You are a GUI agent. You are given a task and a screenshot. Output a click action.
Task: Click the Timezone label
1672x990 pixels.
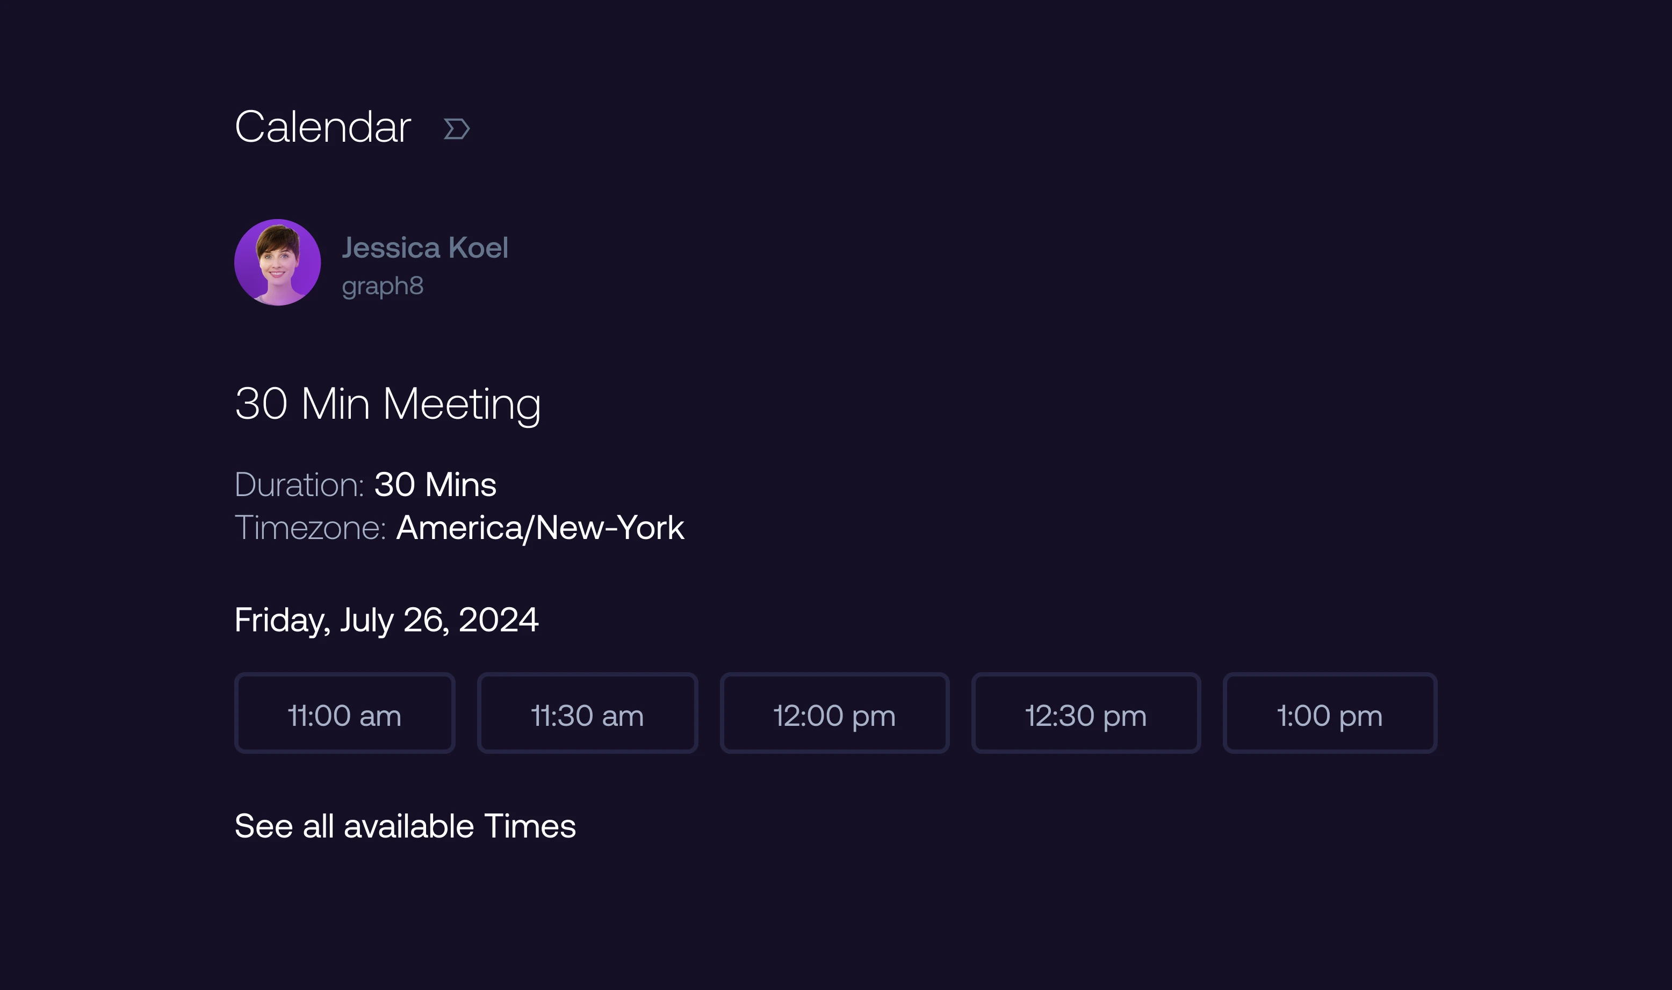coord(311,527)
